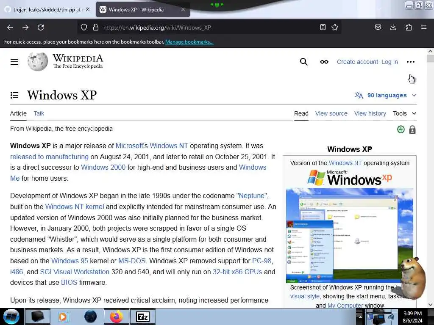Open the Windows 95 link
Image resolution: width=434 pixels, height=325 pixels.
point(70,261)
